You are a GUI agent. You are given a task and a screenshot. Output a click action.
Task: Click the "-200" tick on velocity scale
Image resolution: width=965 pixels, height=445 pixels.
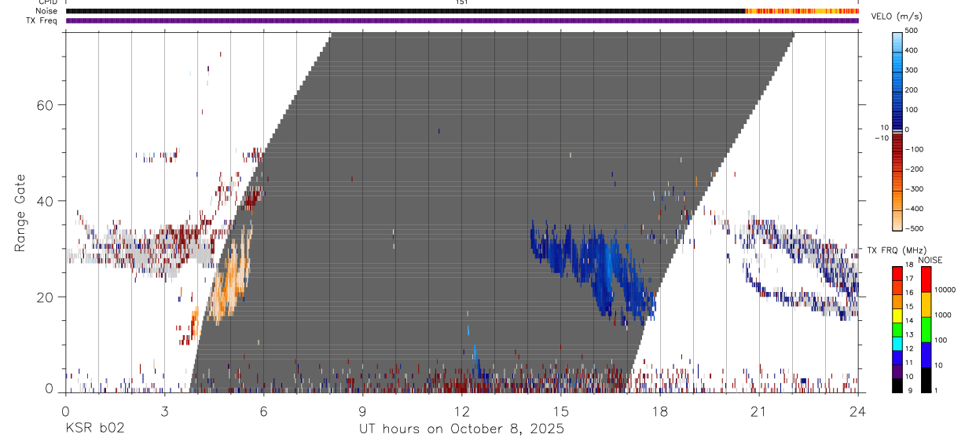[916, 170]
